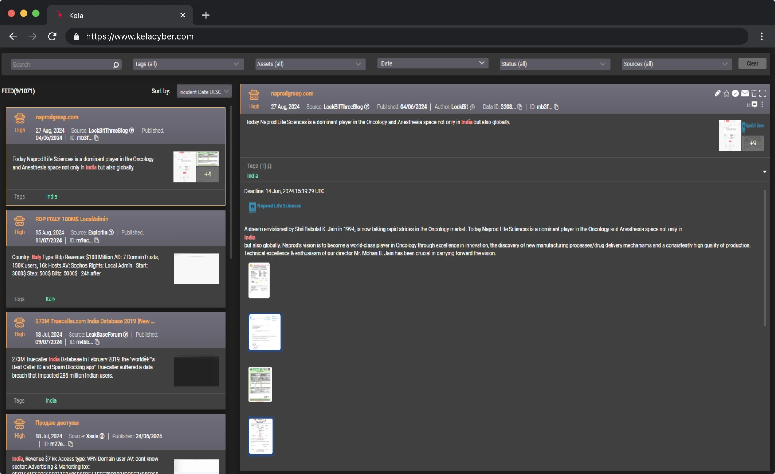Viewport: 775px width, 474px height.
Task: Open the Tags (all) filter dropdown
Action: click(x=188, y=64)
